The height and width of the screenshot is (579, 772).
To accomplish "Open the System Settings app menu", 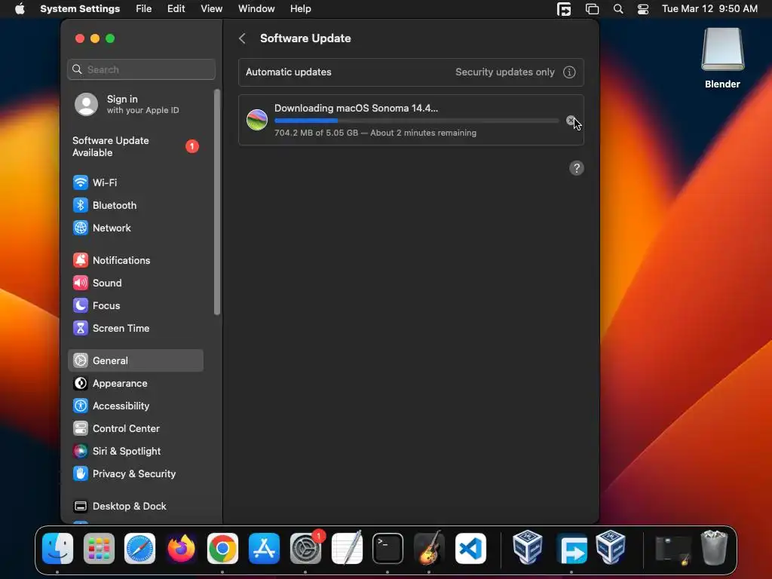I will (x=80, y=9).
